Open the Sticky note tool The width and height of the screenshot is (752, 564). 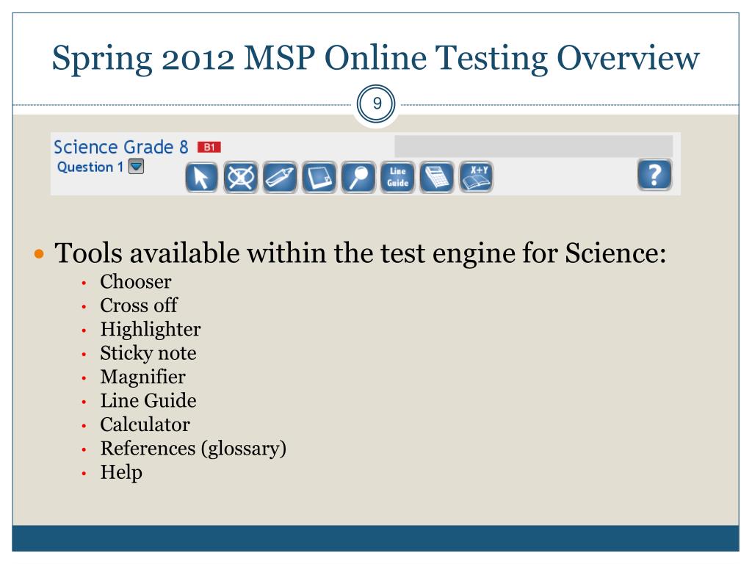coord(319,178)
